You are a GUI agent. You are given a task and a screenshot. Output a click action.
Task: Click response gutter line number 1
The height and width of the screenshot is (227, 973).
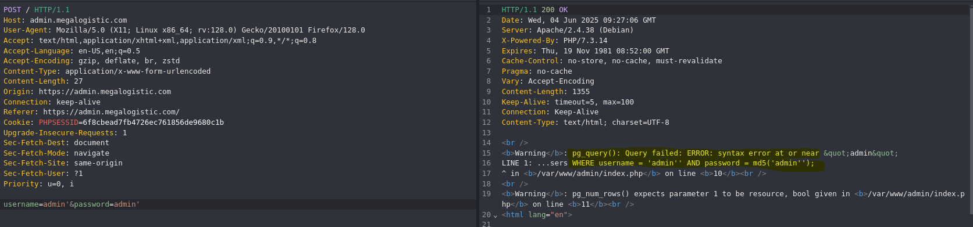coord(489,10)
